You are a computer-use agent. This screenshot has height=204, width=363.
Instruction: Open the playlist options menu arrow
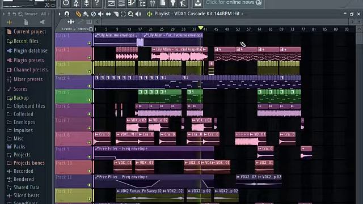[x=60, y=14]
